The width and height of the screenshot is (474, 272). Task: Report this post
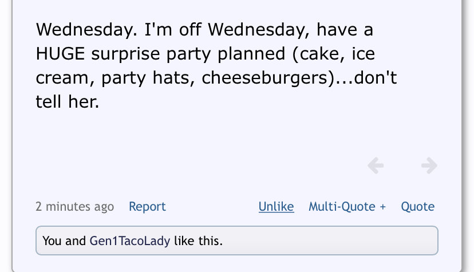[147, 207]
